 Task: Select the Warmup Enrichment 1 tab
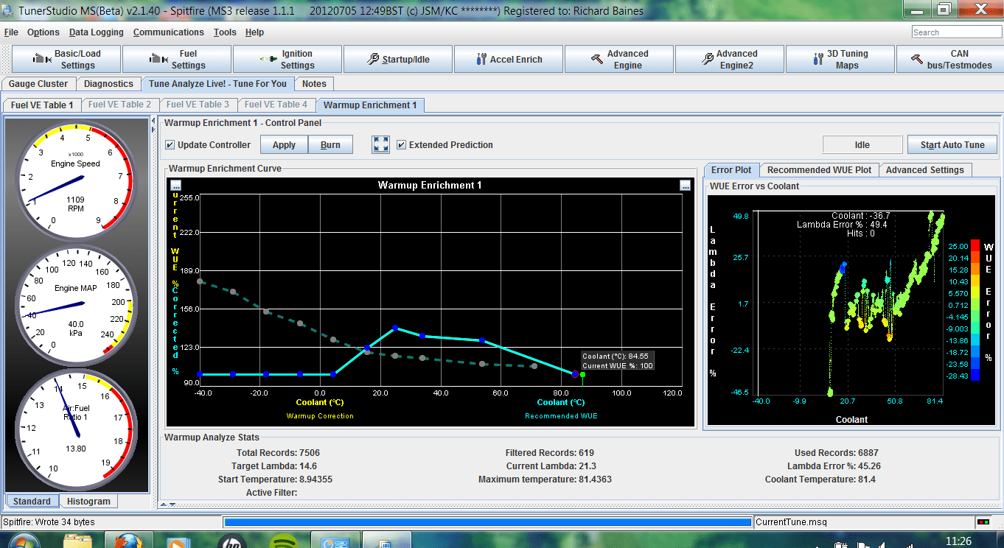point(370,105)
